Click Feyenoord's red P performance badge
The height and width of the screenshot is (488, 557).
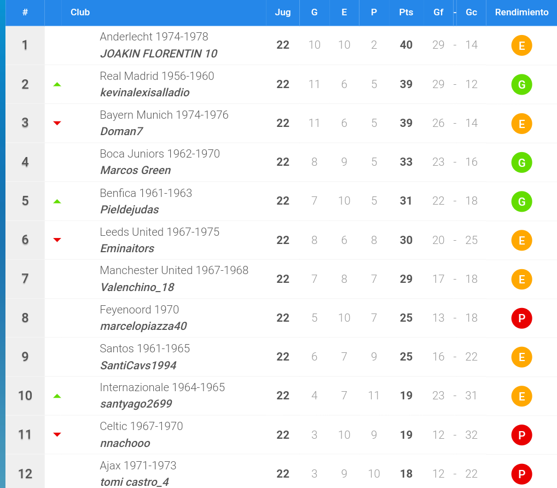coord(521,318)
